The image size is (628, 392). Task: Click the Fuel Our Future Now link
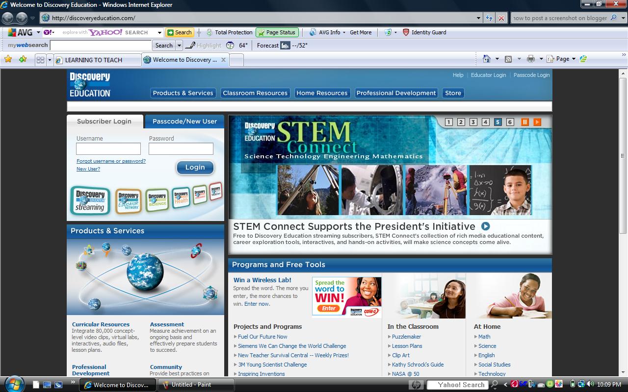(262, 337)
